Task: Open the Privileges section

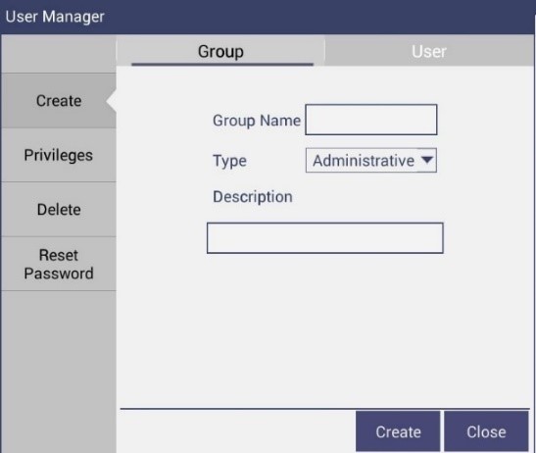Action: (x=59, y=155)
